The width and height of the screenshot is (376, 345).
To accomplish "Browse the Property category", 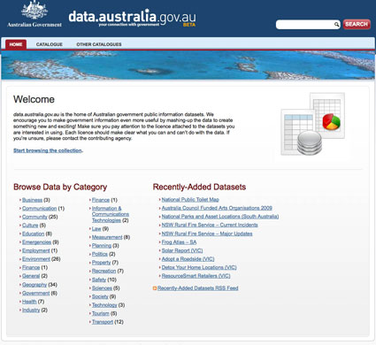I will [101, 263].
